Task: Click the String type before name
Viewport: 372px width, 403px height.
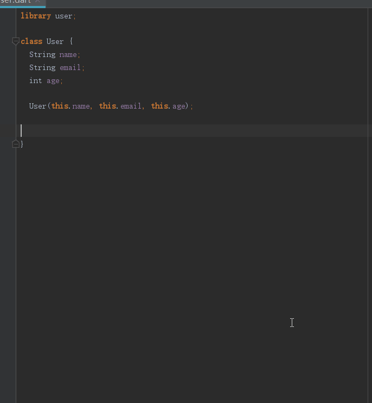Action: [42, 54]
